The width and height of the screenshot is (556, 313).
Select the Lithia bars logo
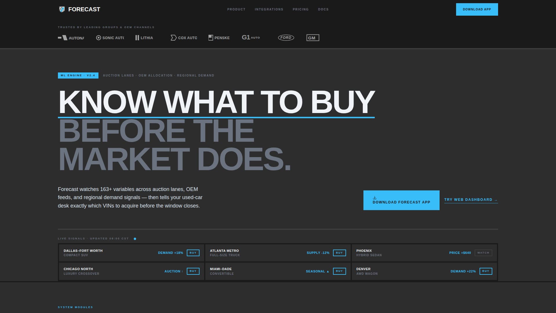pyautogui.click(x=137, y=38)
